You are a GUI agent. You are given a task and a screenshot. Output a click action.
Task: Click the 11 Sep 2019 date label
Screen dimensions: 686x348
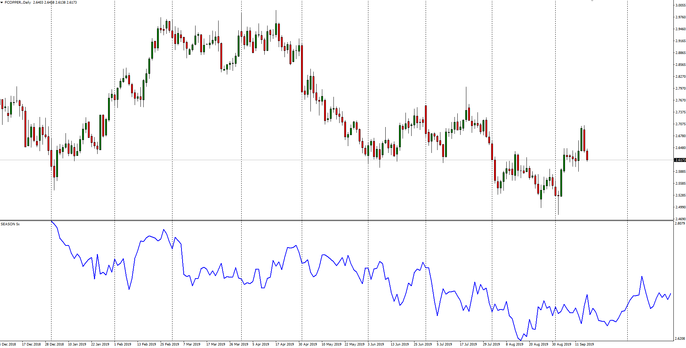(584, 344)
